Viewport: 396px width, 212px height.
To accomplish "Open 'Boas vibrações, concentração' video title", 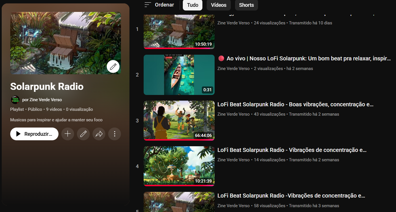I will [x=296, y=104].
